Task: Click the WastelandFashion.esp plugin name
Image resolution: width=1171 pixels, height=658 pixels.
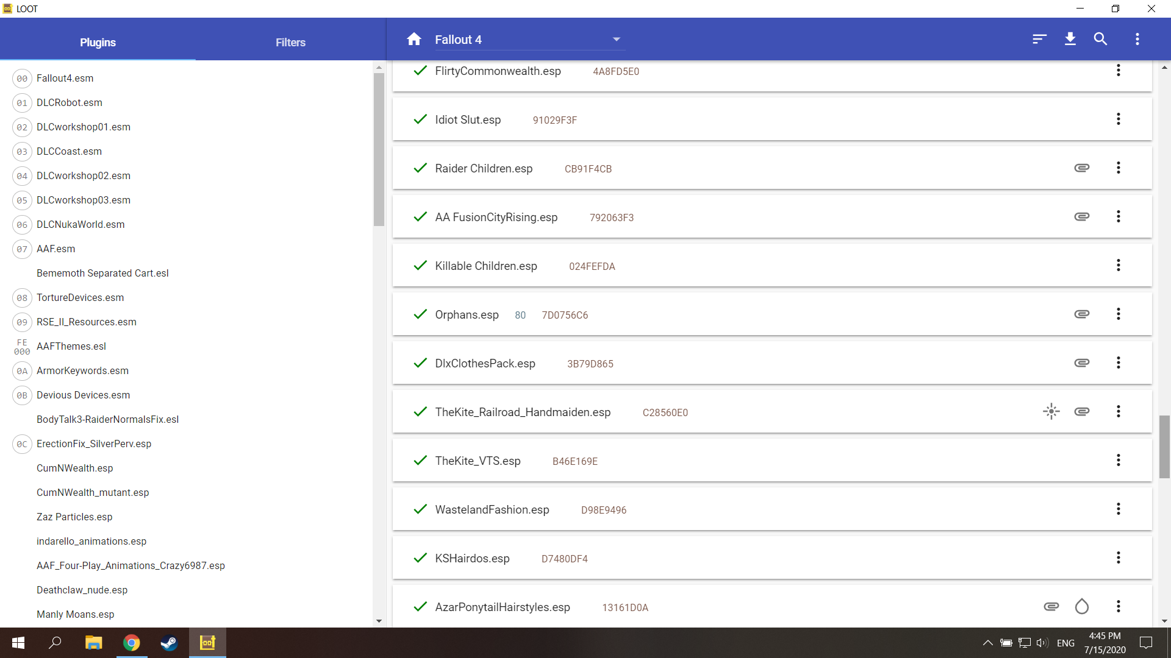Action: point(492,509)
